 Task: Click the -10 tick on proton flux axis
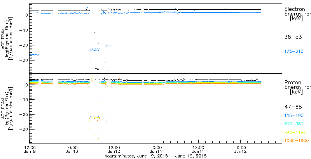tap(23, 100)
